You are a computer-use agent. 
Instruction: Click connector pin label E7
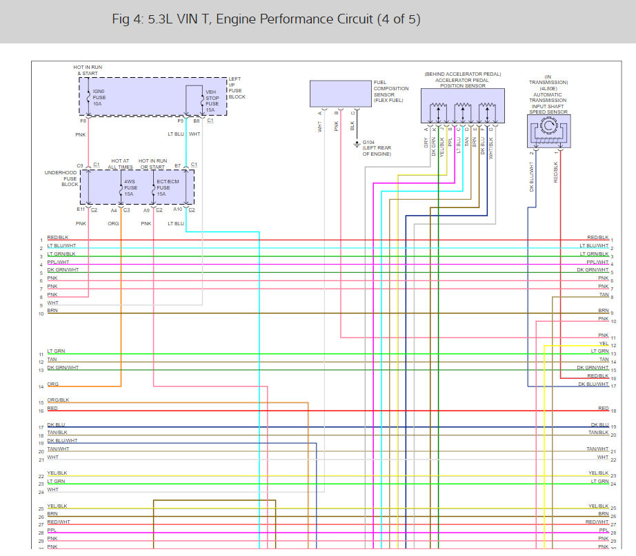pos(178,166)
